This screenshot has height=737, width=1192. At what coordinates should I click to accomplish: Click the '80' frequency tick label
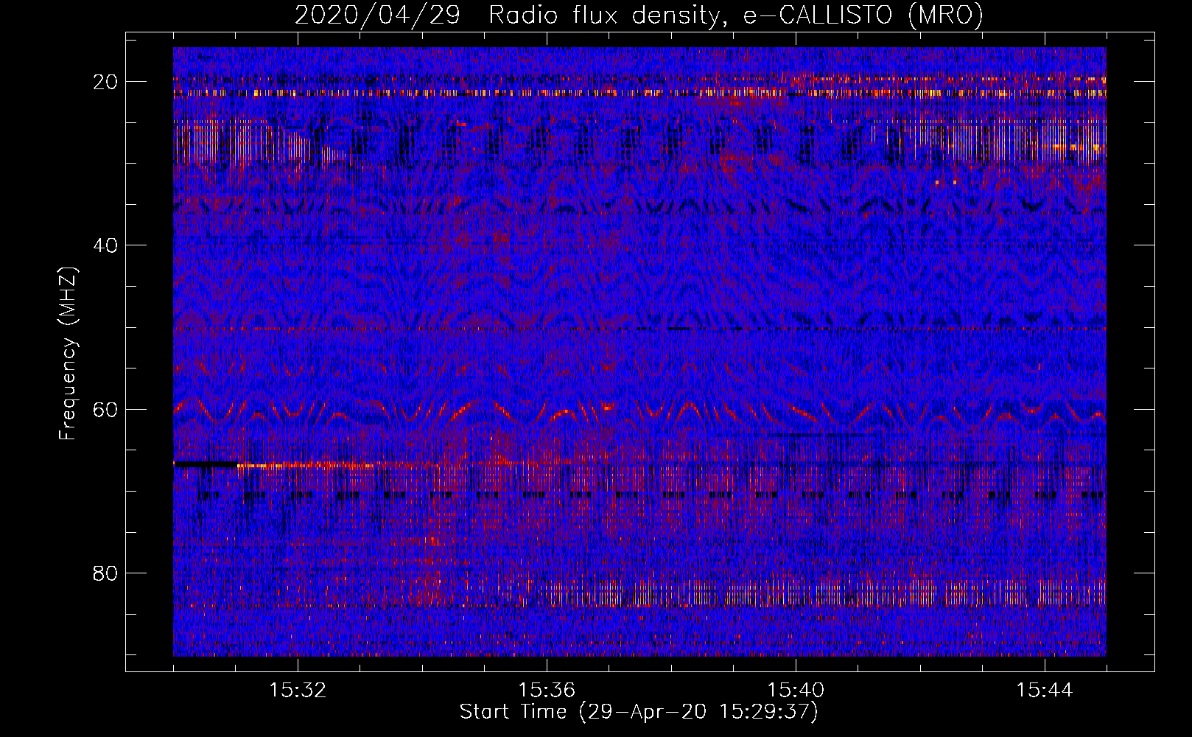[x=106, y=573]
